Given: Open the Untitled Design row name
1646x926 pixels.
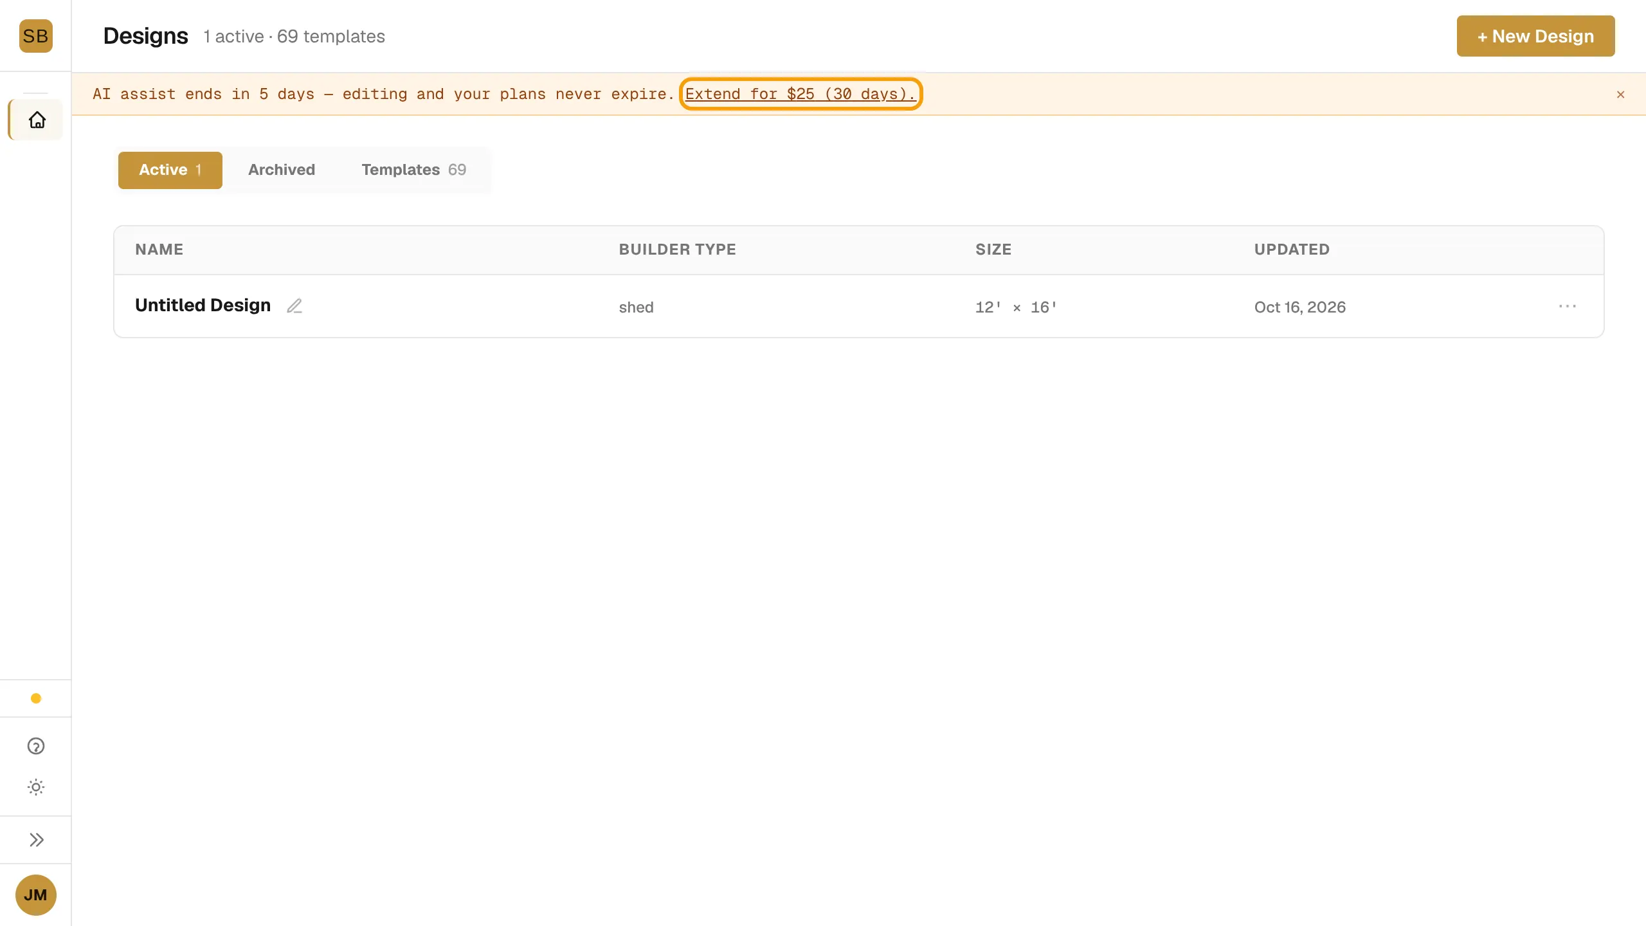Looking at the screenshot, I should tap(203, 305).
